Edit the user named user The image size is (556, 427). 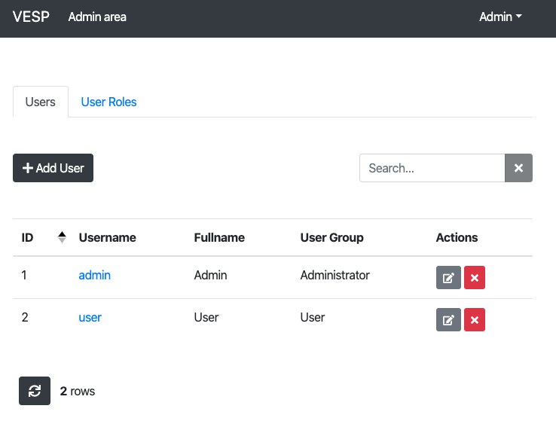448,319
